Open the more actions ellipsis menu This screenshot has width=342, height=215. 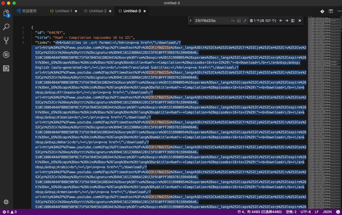(x=339, y=11)
